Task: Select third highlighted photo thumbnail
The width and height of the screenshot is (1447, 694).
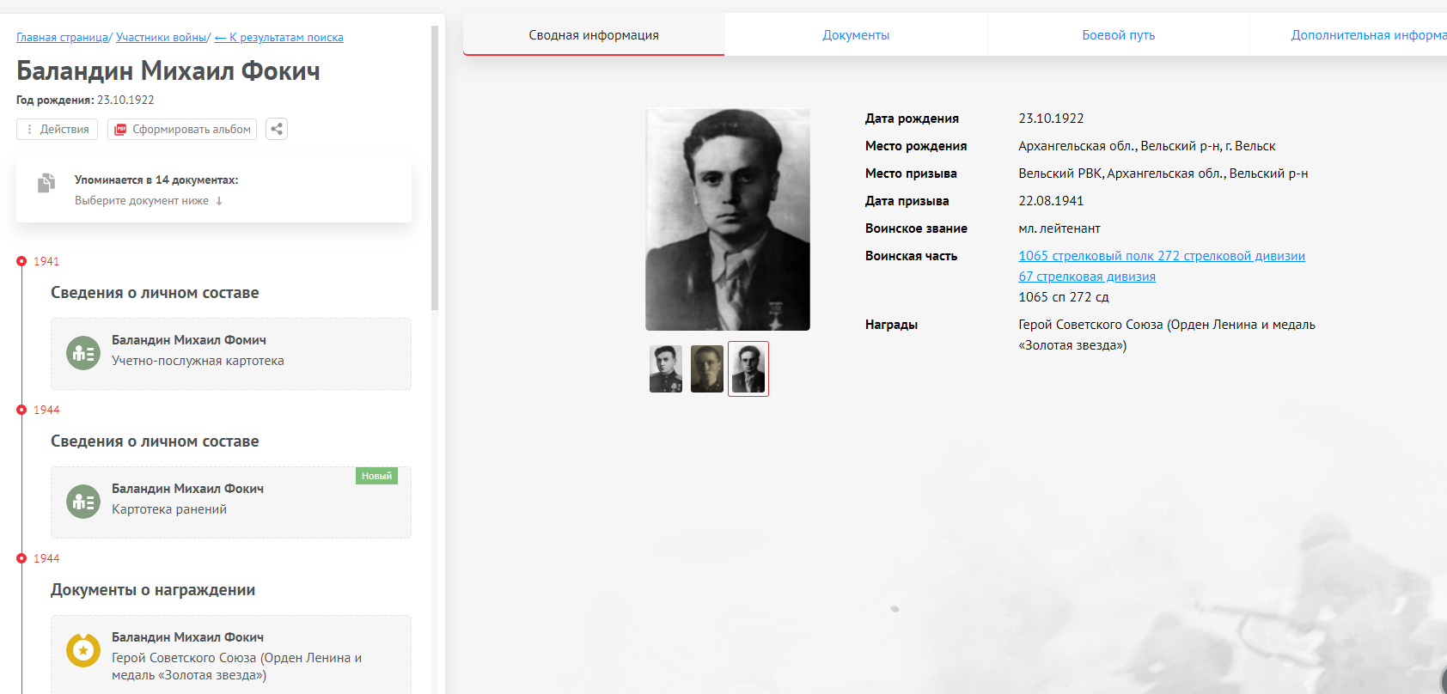Action: [x=748, y=368]
